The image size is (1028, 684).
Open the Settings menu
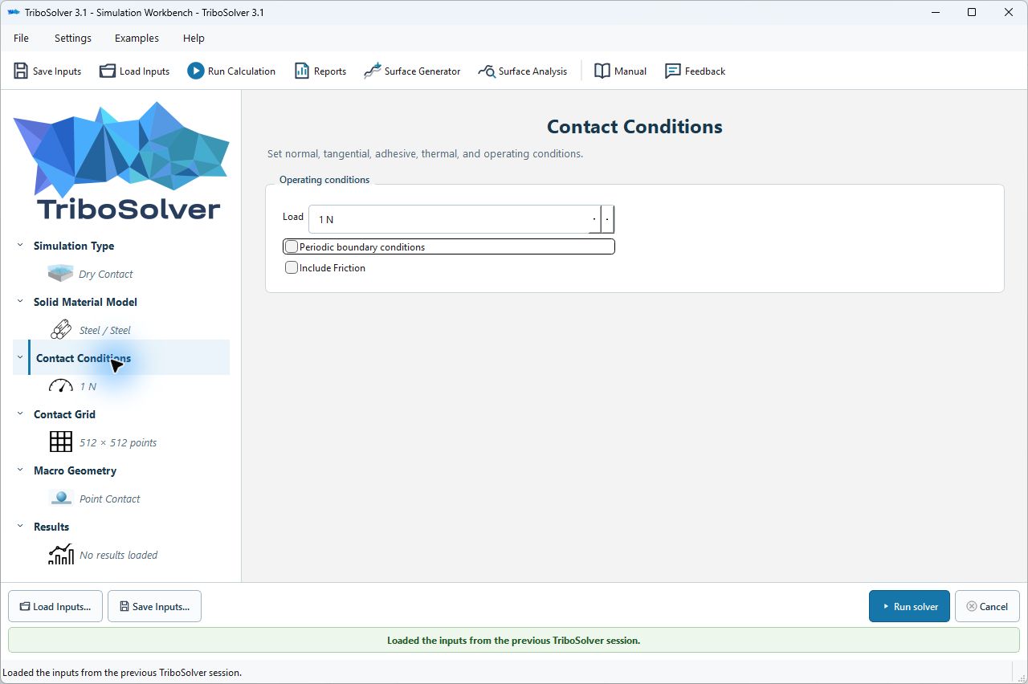coord(73,38)
